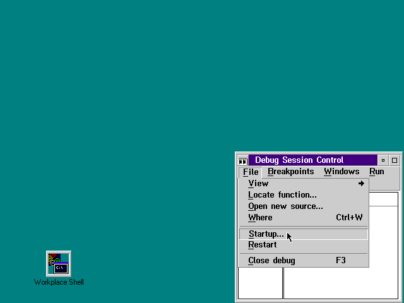The height and width of the screenshot is (303, 404).
Task: Open the Run menu
Action: (376, 172)
